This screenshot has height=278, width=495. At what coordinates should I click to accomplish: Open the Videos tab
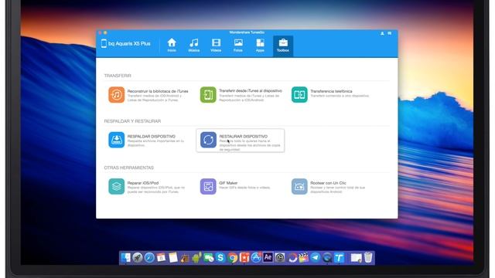(x=216, y=46)
